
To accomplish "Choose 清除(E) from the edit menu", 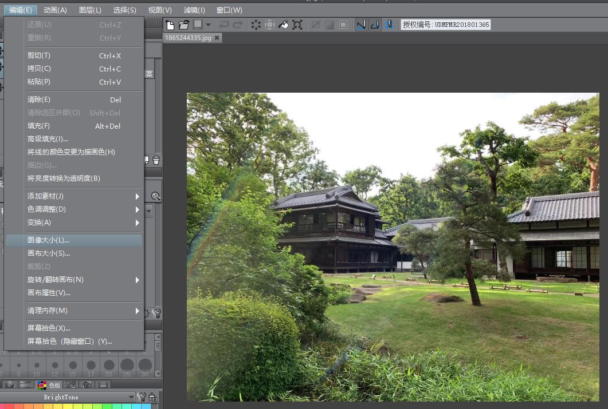I will 74,100.
